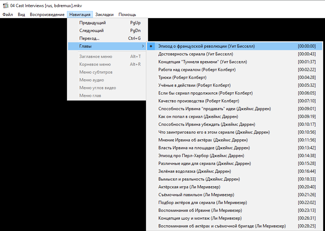Image resolution: width=325 pixels, height=231 pixels.
Task: Jump to chapter Как он попал в сериал
Action: click(235, 117)
